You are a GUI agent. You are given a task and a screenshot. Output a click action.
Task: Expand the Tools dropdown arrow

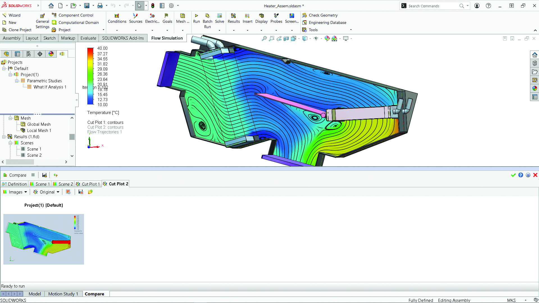(351, 30)
